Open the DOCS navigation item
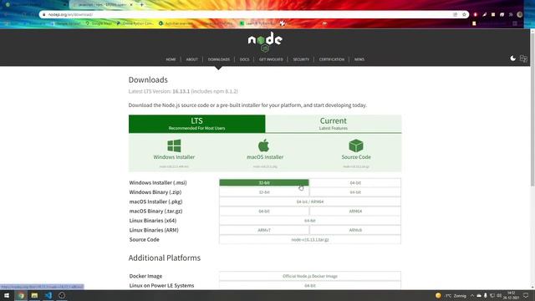The width and height of the screenshot is (535, 301). [244, 59]
